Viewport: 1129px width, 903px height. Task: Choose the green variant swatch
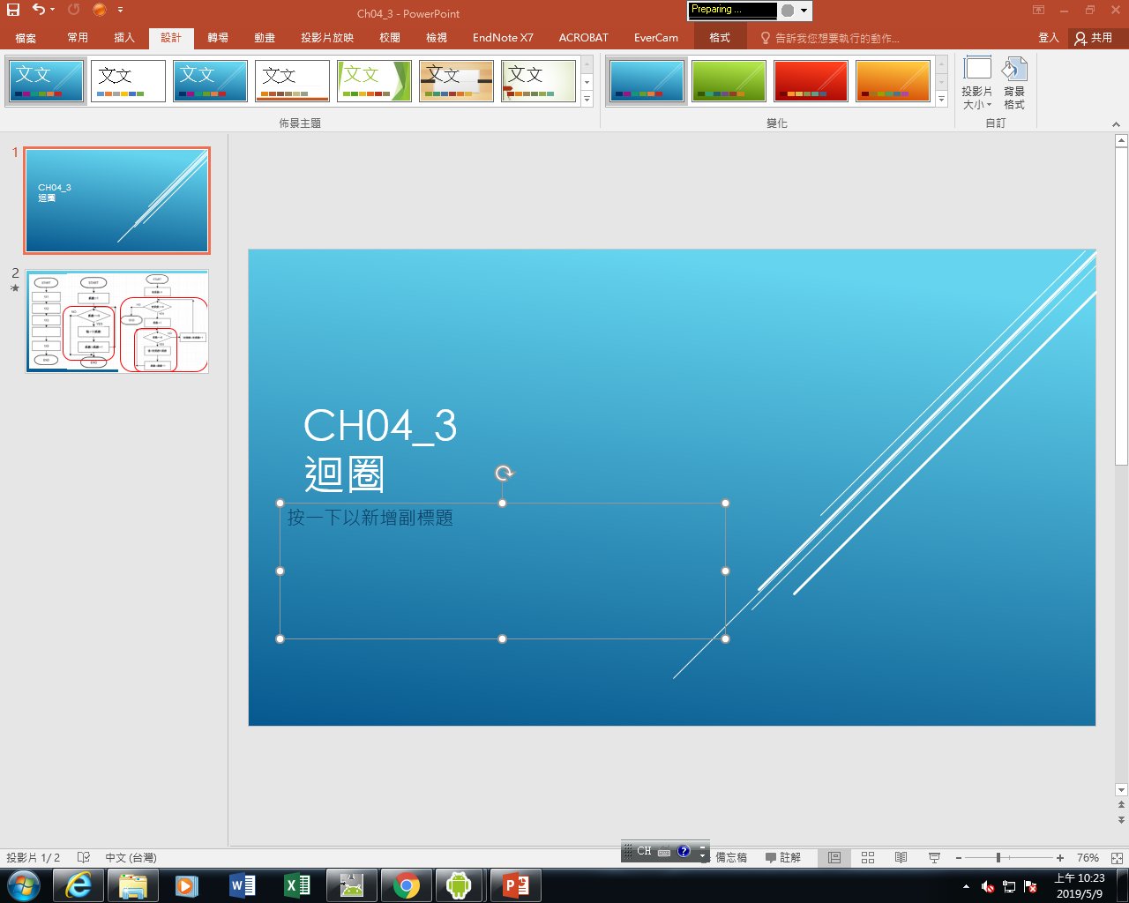(729, 81)
